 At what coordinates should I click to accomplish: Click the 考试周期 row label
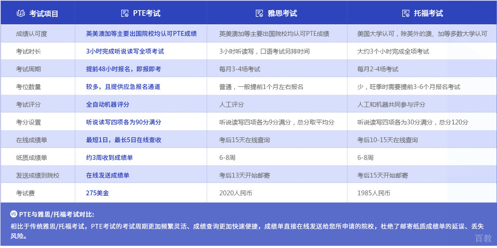pos(28,69)
